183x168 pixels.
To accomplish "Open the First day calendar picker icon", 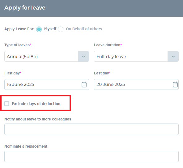I will click(x=84, y=84).
